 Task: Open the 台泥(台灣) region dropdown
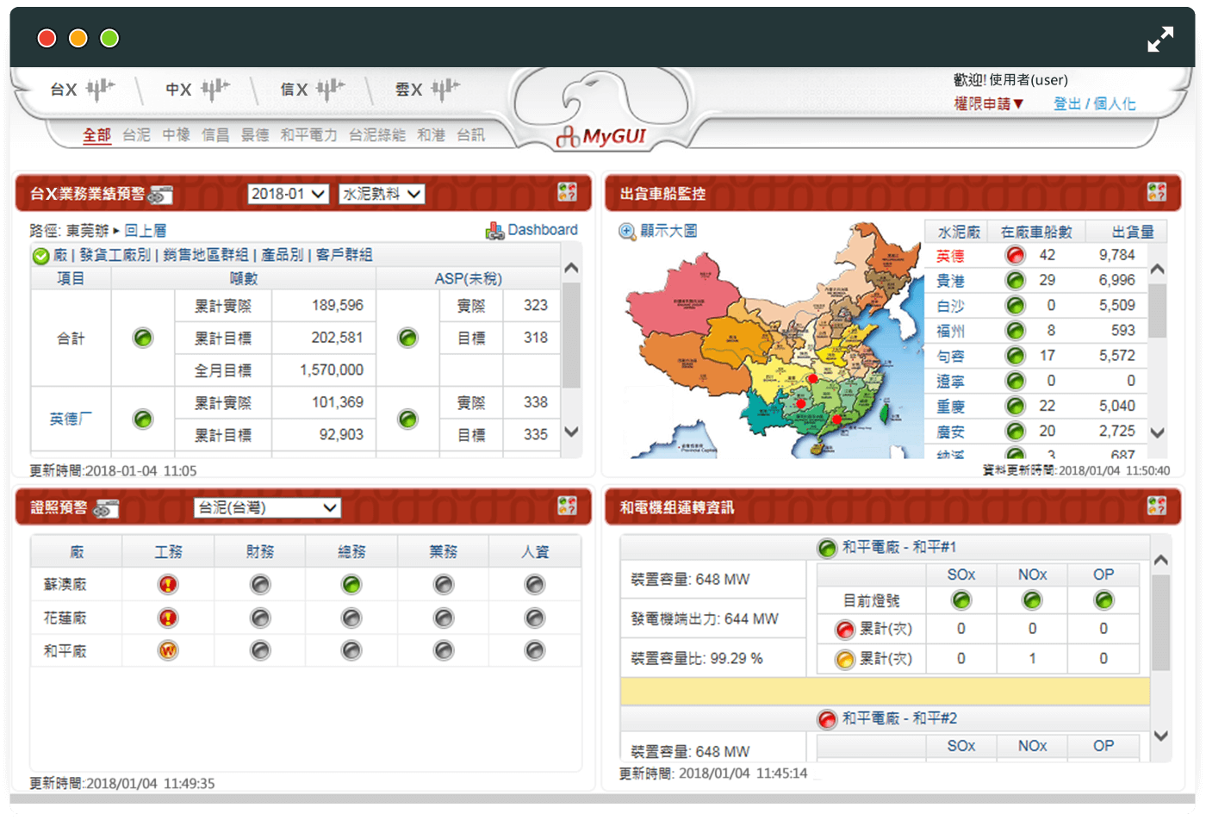tap(267, 507)
